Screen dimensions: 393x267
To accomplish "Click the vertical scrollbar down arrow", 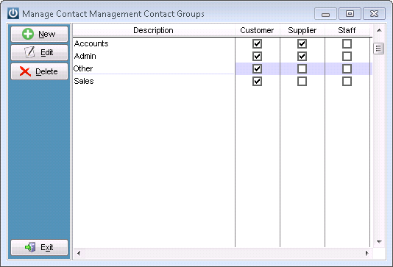I will (x=379, y=242).
